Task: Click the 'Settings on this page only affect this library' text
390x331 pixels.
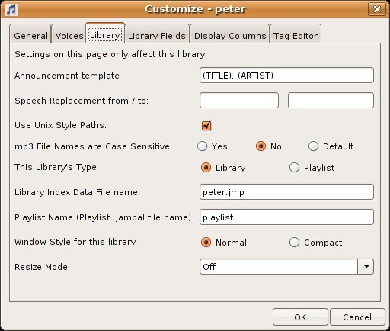Action: [x=110, y=54]
